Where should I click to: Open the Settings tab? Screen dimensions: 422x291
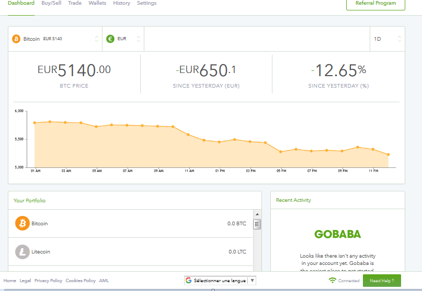(x=146, y=3)
